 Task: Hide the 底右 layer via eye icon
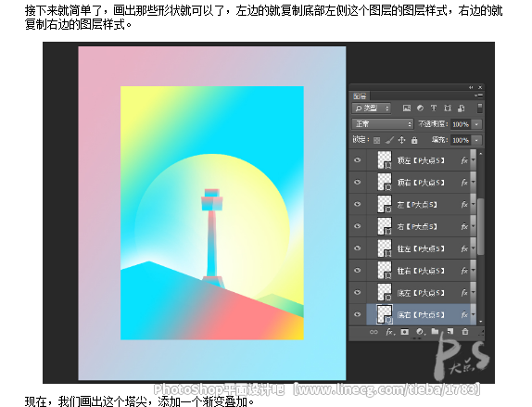(357, 314)
